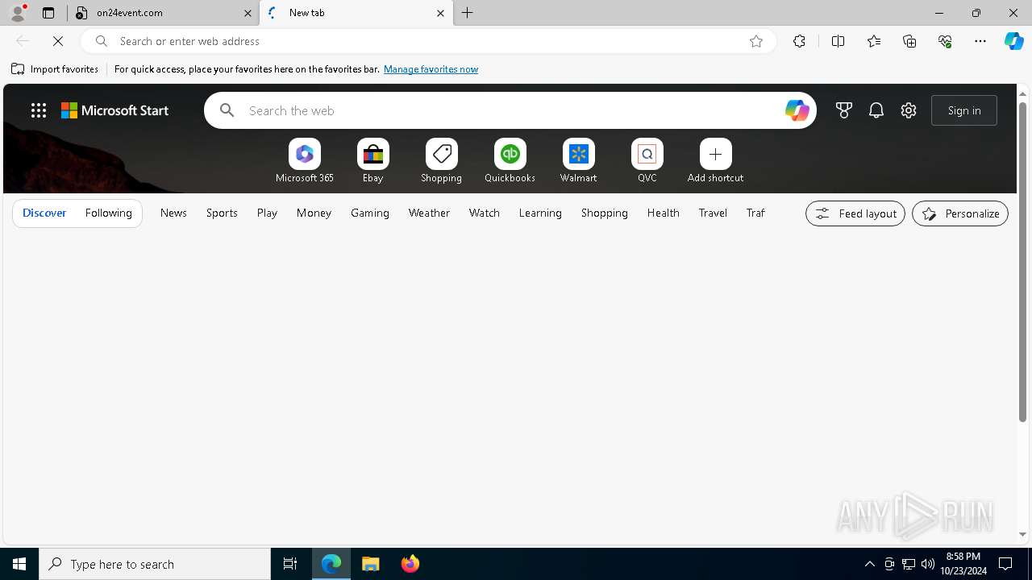Open Feed layout options
1032x580 pixels.
[x=855, y=213]
